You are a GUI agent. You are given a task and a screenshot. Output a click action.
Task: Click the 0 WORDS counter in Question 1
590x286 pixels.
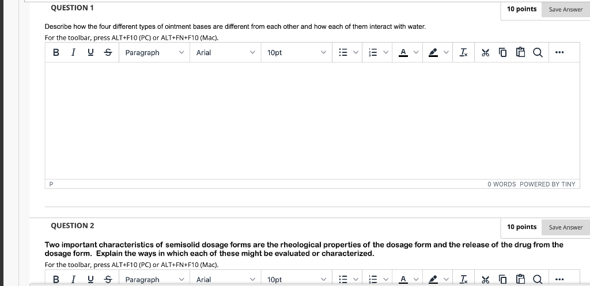[502, 184]
